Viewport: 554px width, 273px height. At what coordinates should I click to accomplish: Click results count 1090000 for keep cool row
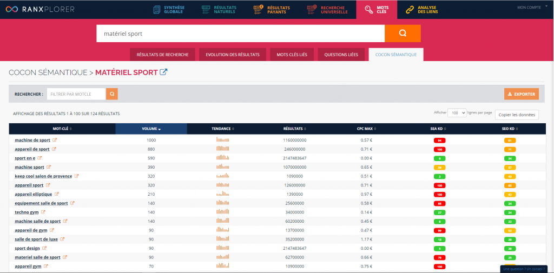pyautogui.click(x=295, y=176)
